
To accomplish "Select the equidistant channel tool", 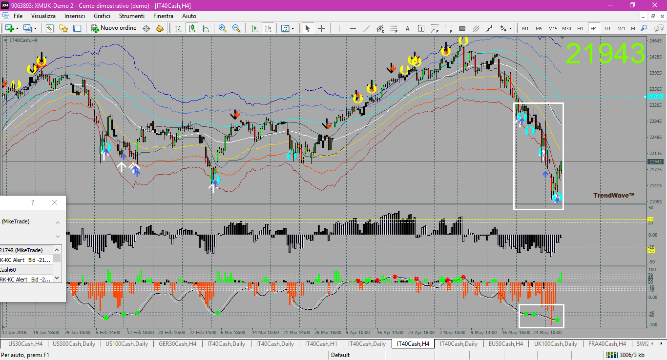I will [380, 28].
